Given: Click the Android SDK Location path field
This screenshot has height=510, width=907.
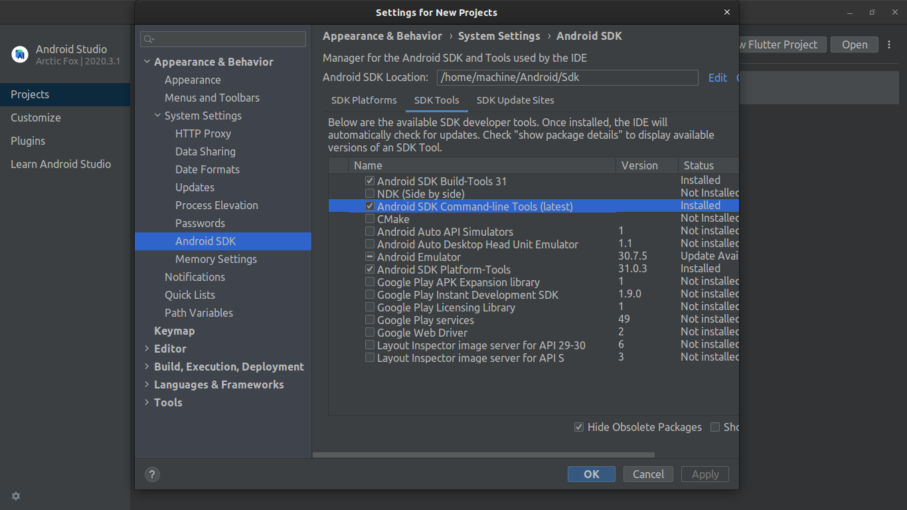Looking at the screenshot, I should [x=568, y=77].
